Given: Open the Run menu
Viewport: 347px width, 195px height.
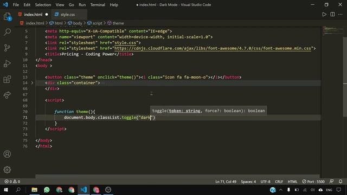Looking at the screenshot, I should pos(82,5).
